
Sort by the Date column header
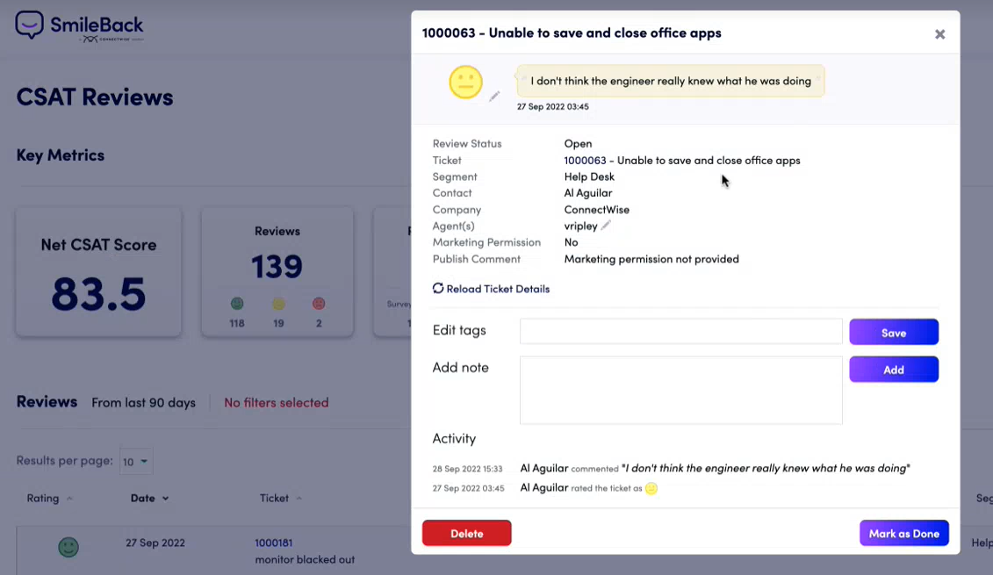(149, 499)
